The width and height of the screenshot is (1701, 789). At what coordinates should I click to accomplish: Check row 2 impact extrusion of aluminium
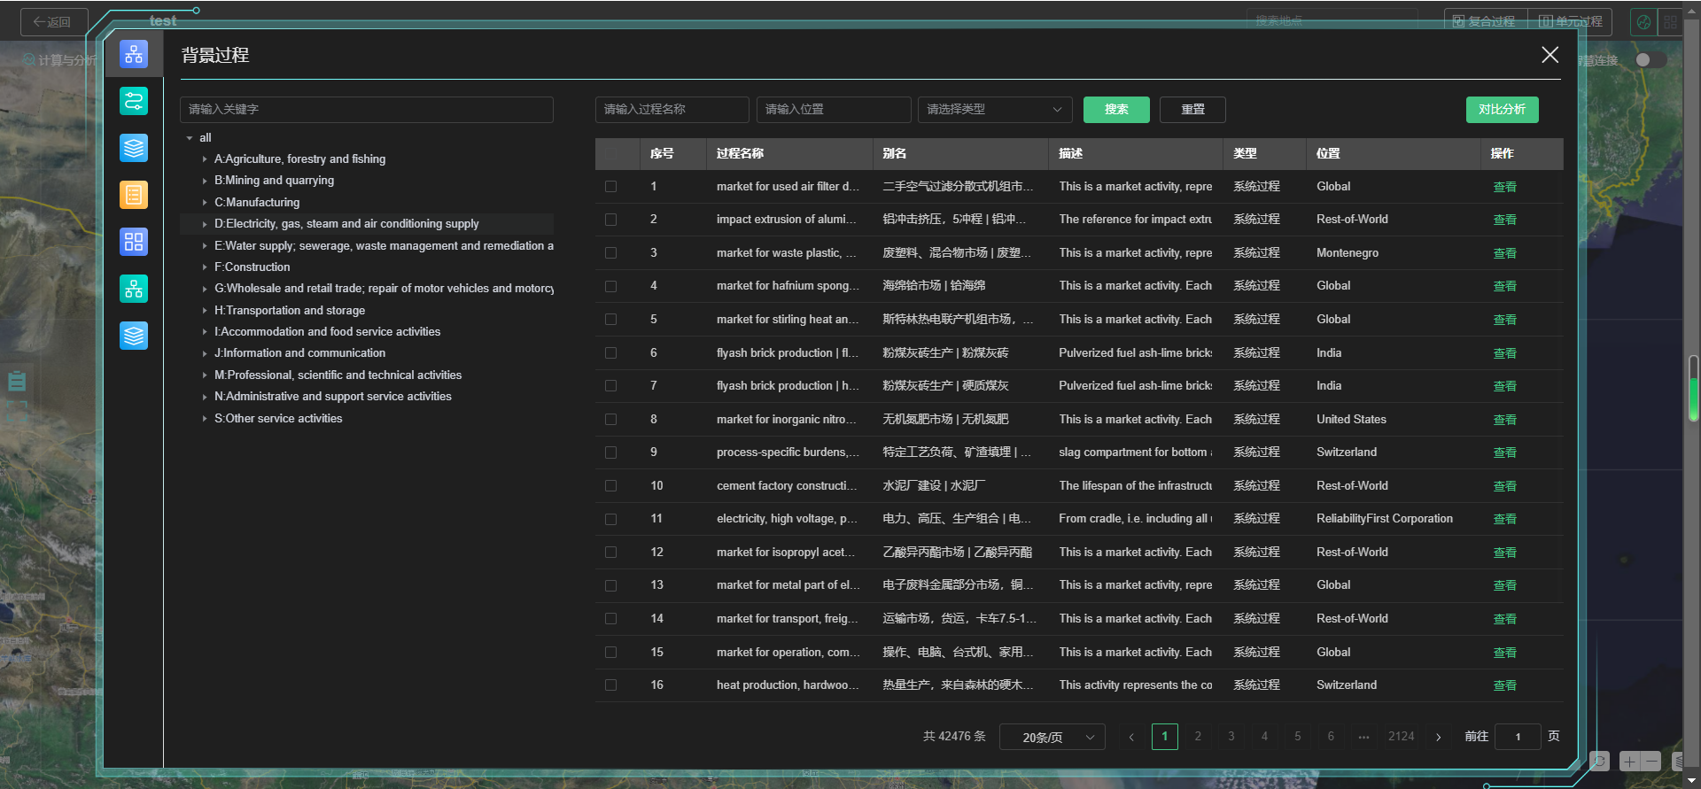coord(610,220)
